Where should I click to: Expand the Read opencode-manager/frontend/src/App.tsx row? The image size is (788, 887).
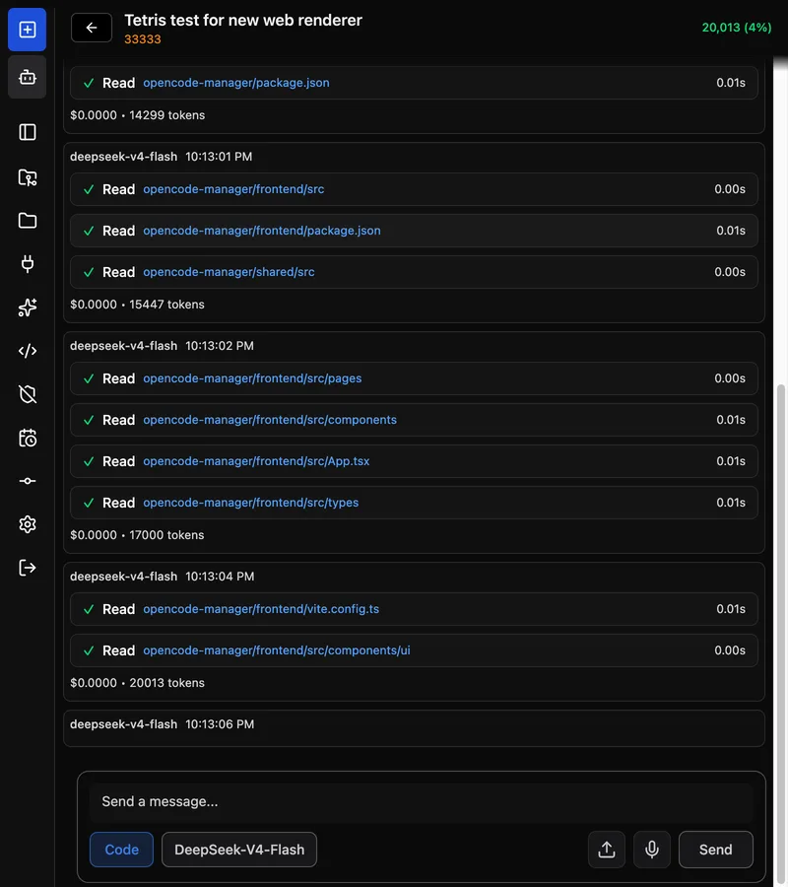tap(414, 461)
